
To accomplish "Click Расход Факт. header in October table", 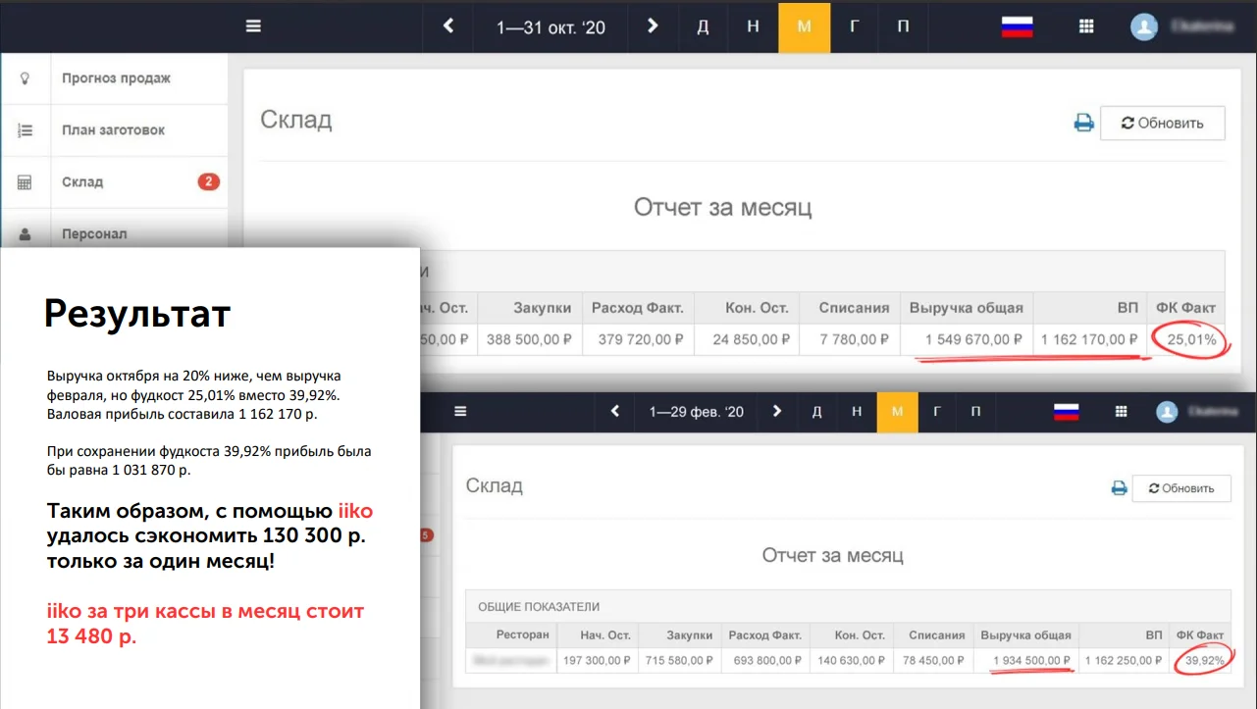I will pyautogui.click(x=638, y=308).
